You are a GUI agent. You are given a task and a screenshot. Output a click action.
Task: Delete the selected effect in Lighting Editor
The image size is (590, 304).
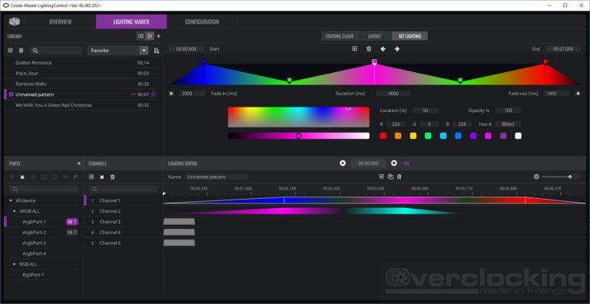[399, 177]
